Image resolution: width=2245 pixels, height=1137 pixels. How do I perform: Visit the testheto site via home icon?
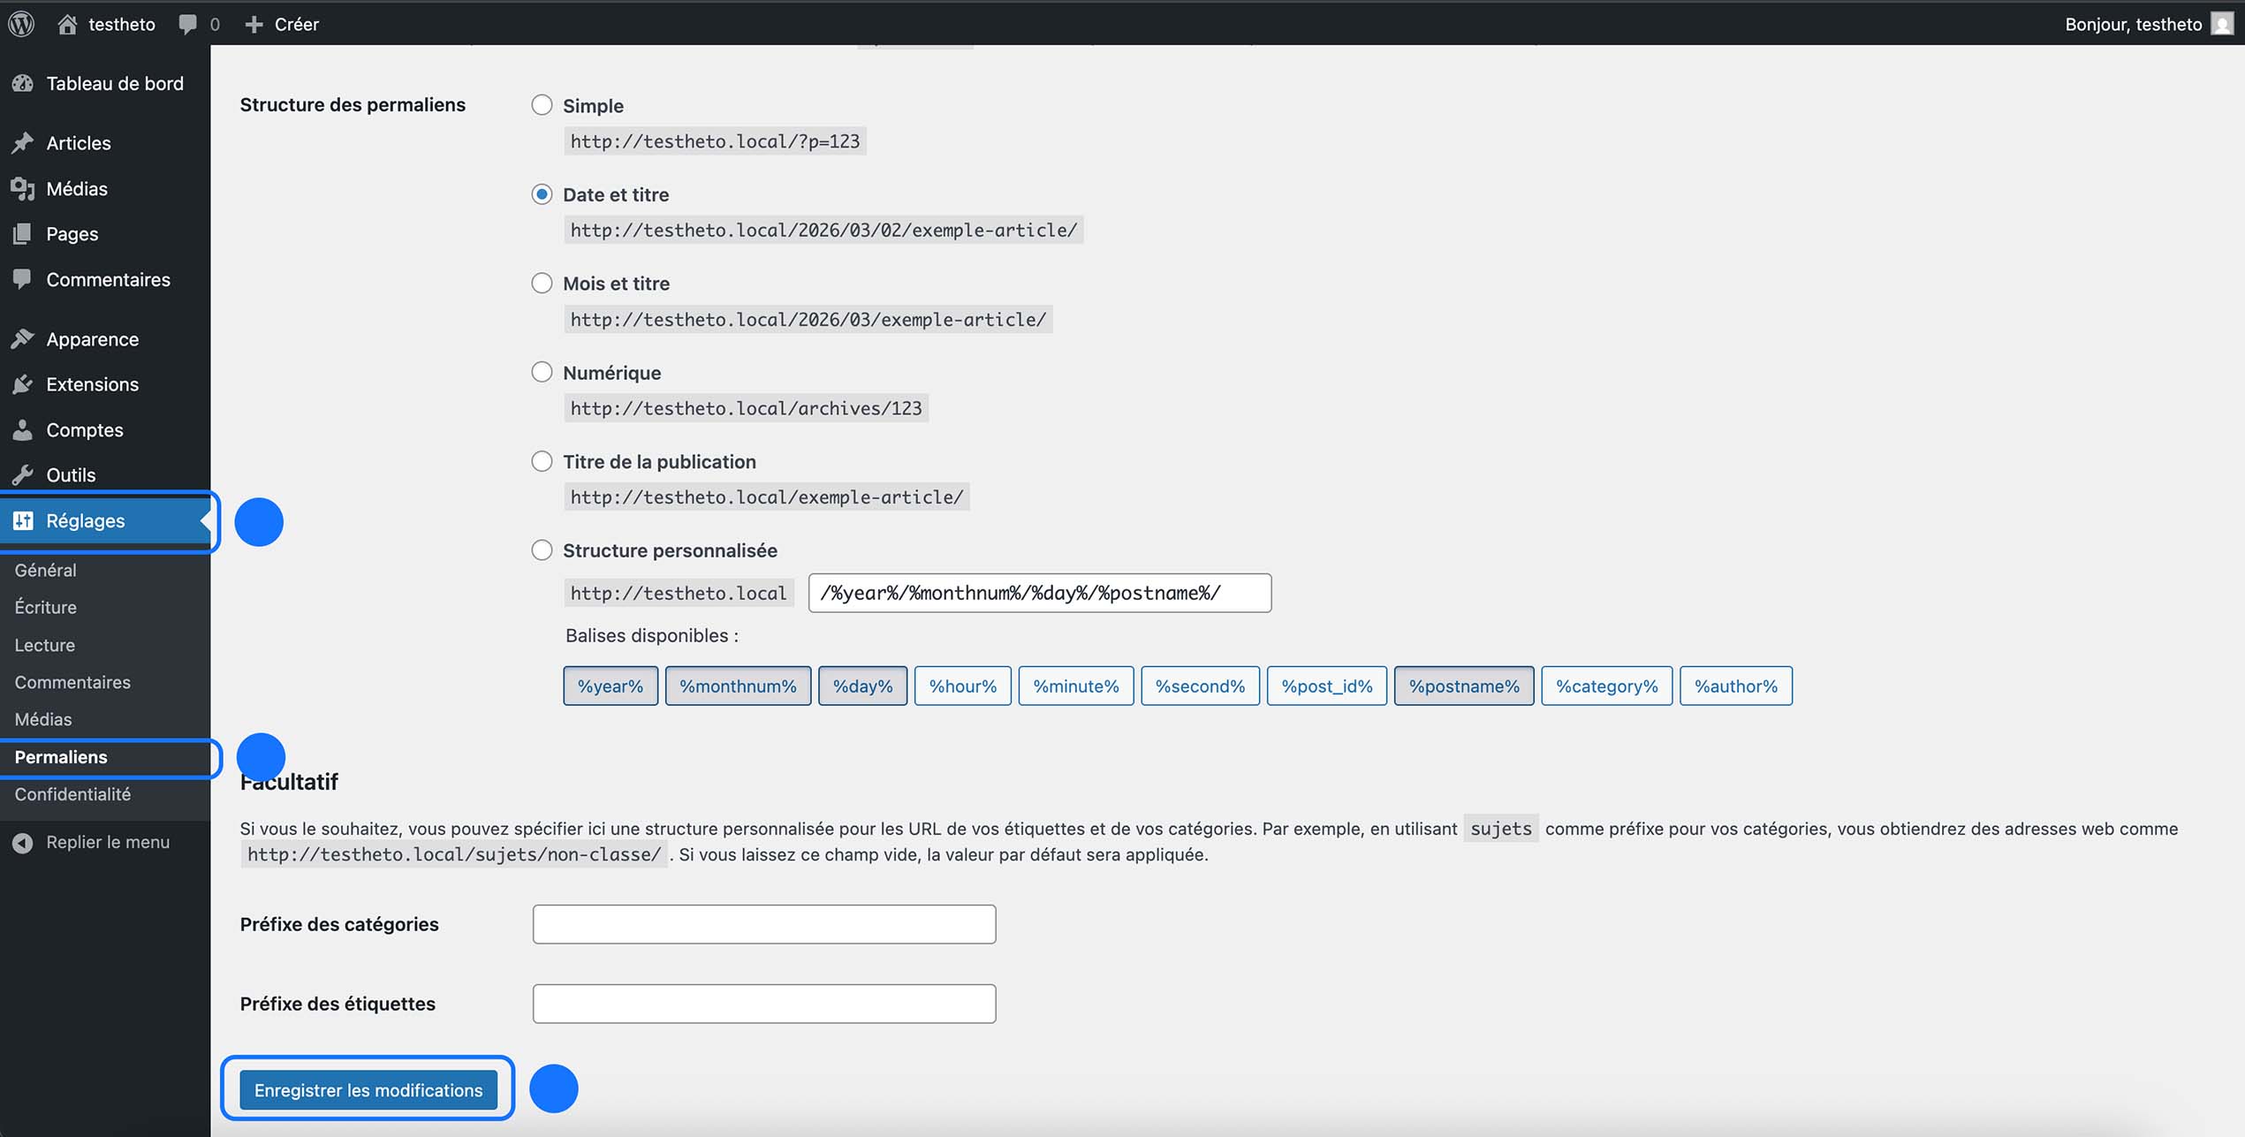67,24
